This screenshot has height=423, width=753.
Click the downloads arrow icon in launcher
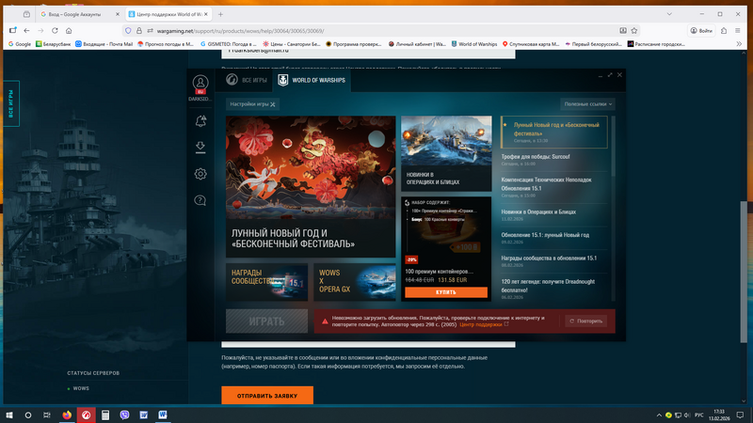200,148
